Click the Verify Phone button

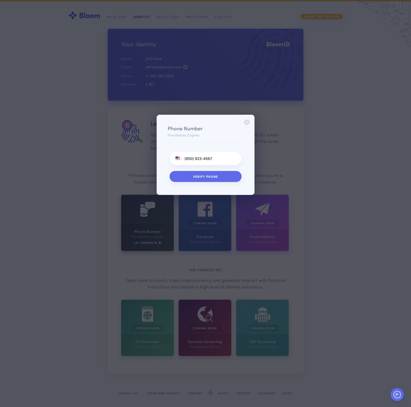(206, 176)
